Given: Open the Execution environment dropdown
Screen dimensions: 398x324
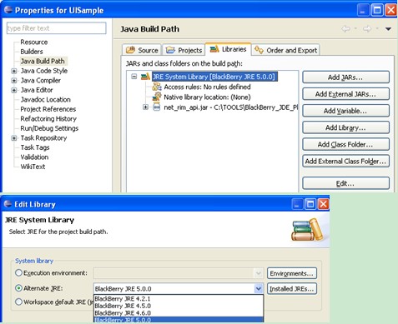Looking at the screenshot, I should [x=259, y=273].
